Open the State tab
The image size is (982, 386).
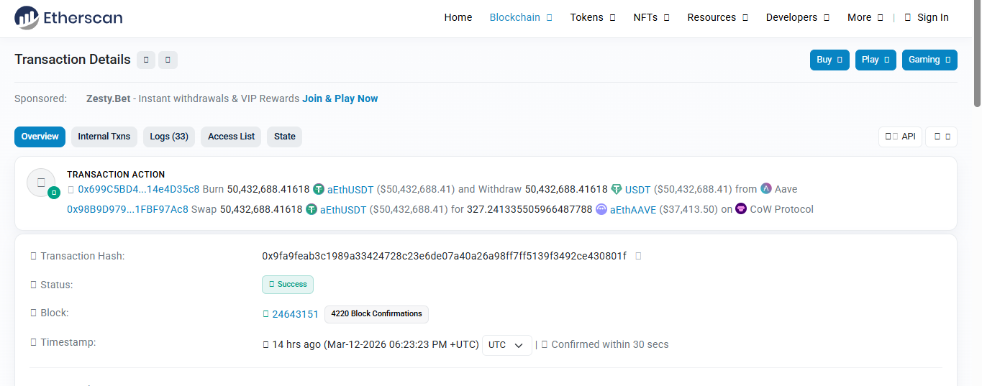(285, 137)
